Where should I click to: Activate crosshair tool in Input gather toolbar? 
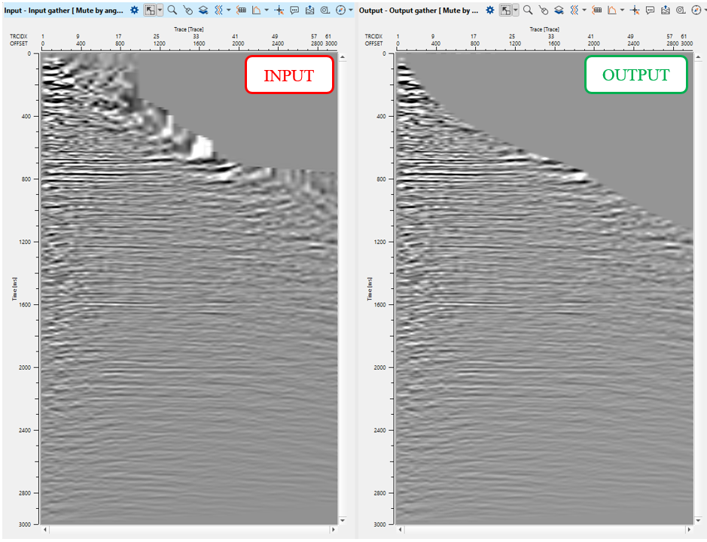pyautogui.click(x=279, y=11)
